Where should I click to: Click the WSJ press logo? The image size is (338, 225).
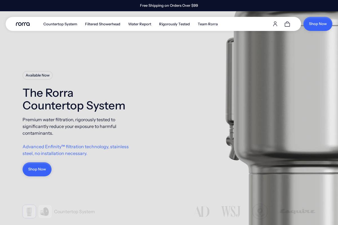click(x=231, y=211)
